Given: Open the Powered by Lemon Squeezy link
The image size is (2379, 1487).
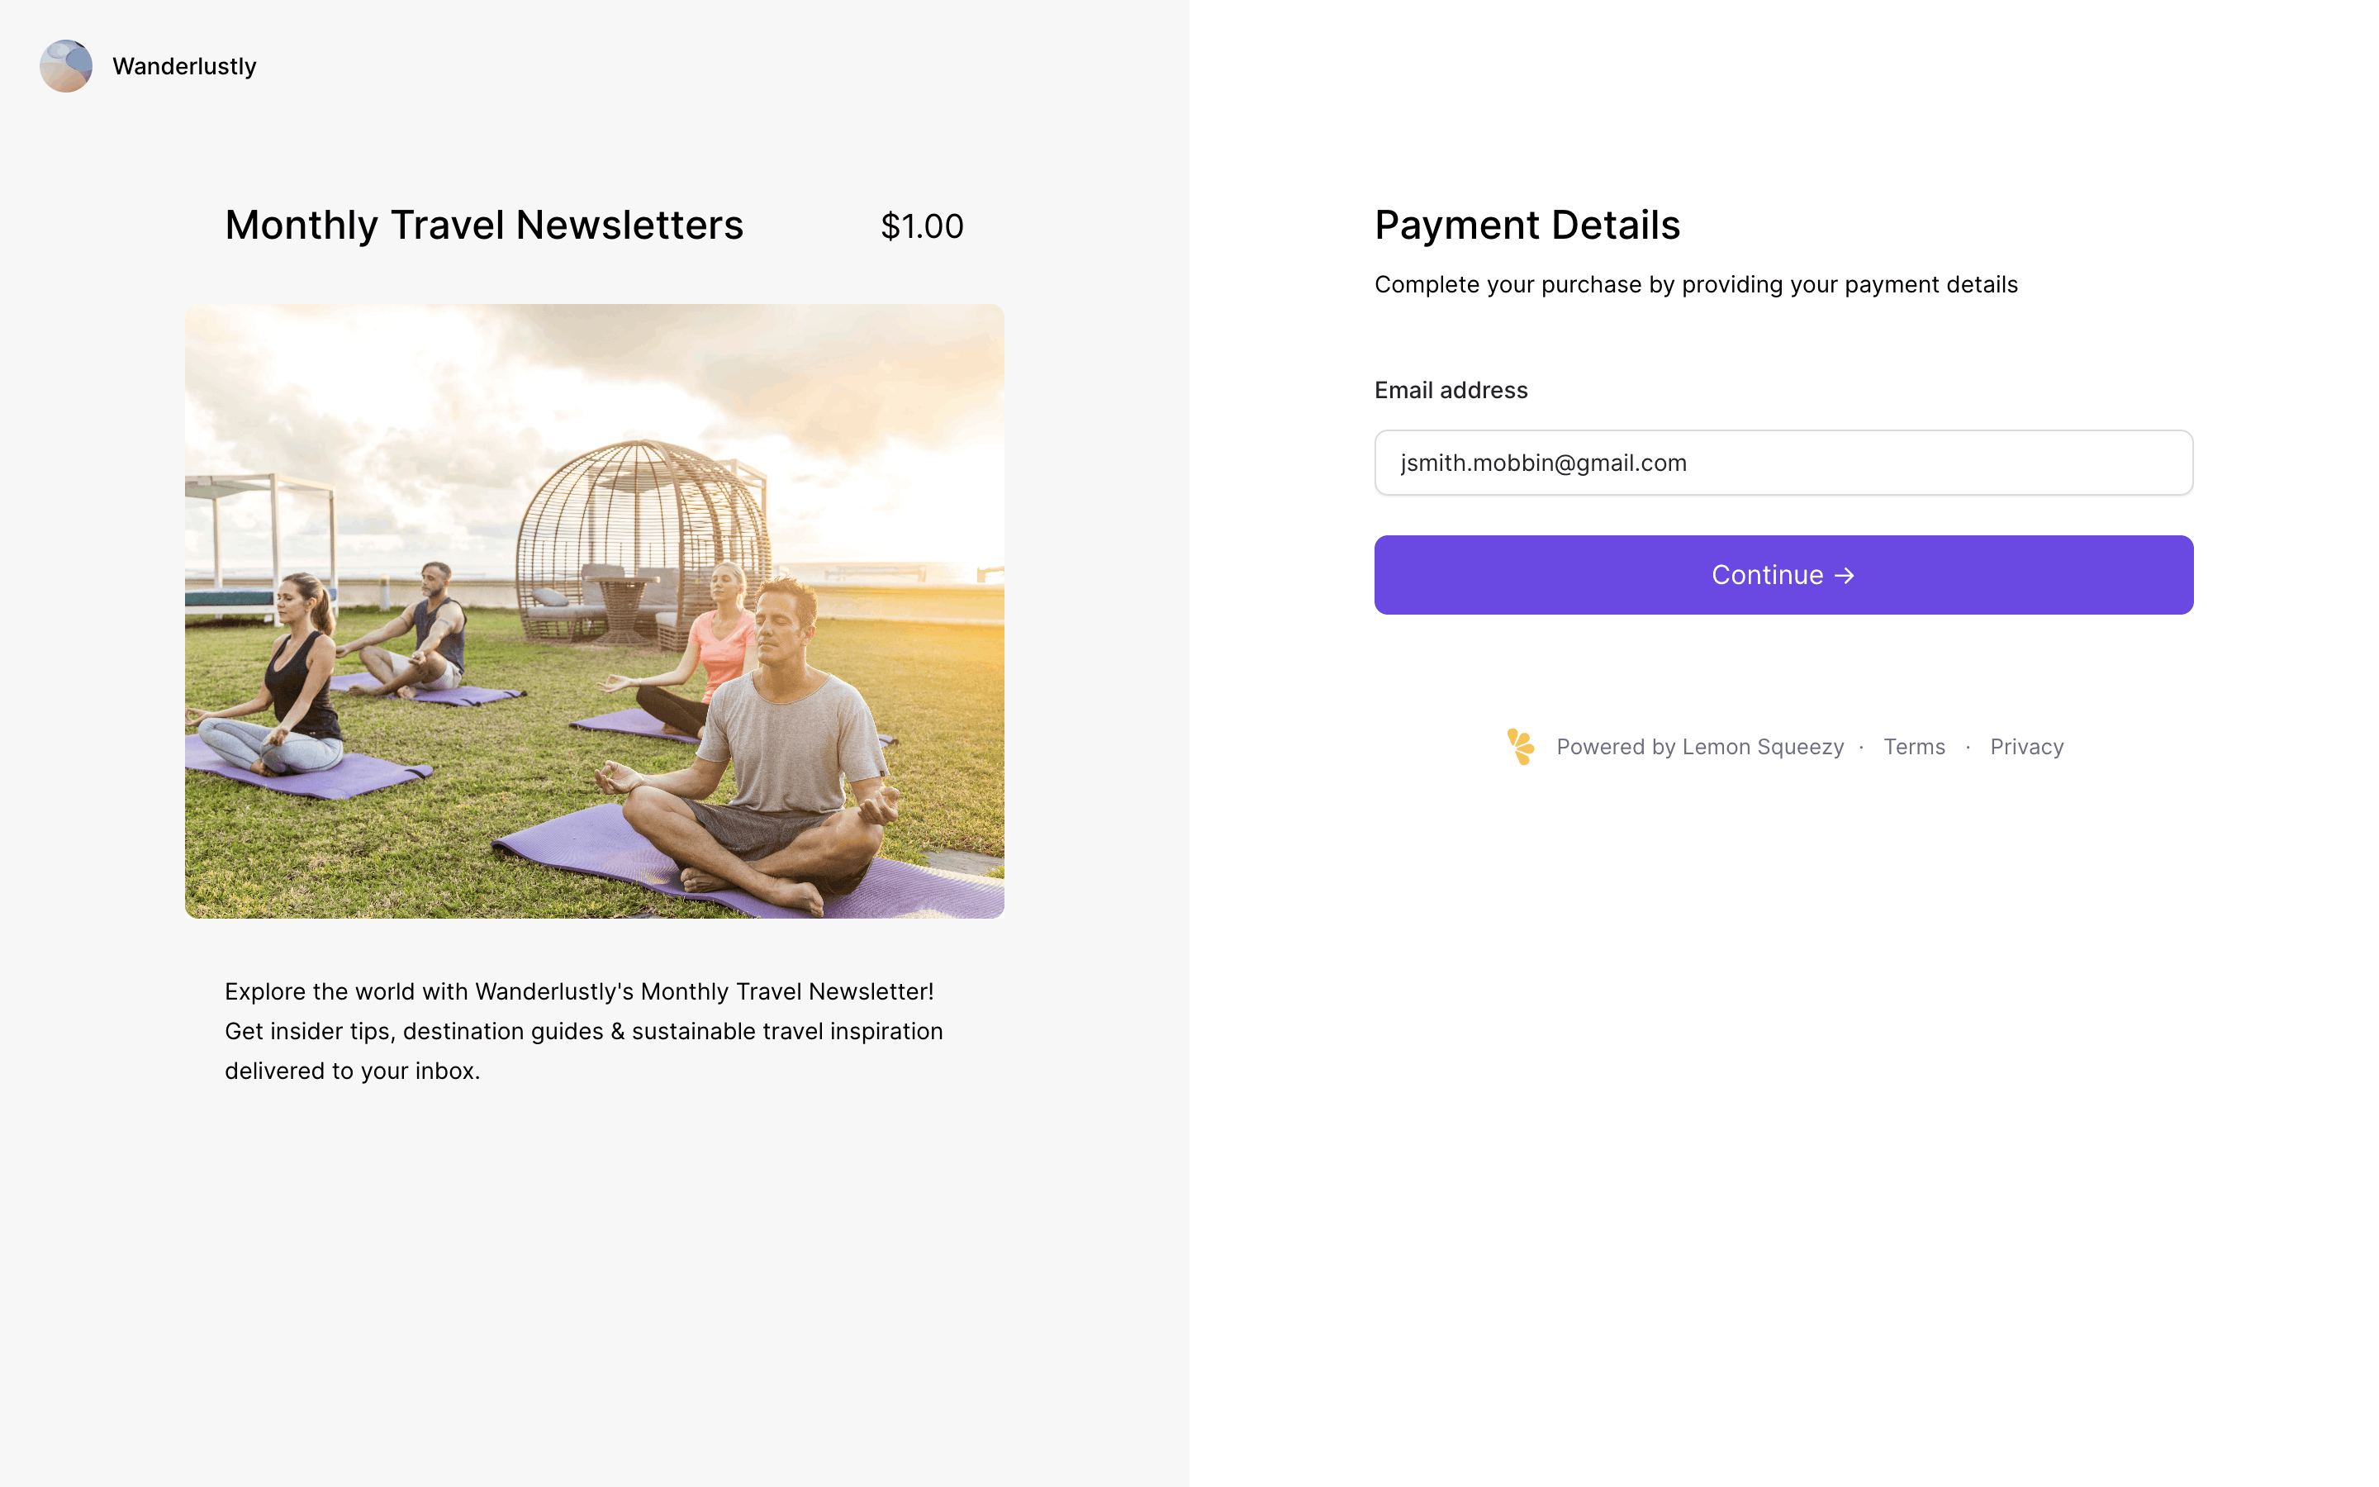Looking at the screenshot, I should click(x=1698, y=747).
